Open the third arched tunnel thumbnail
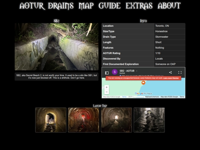This screenshot has width=200, height=150. [x=116, y=120]
